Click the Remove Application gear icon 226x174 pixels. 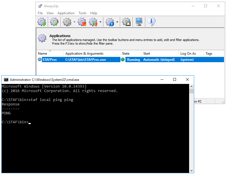click(126, 22)
